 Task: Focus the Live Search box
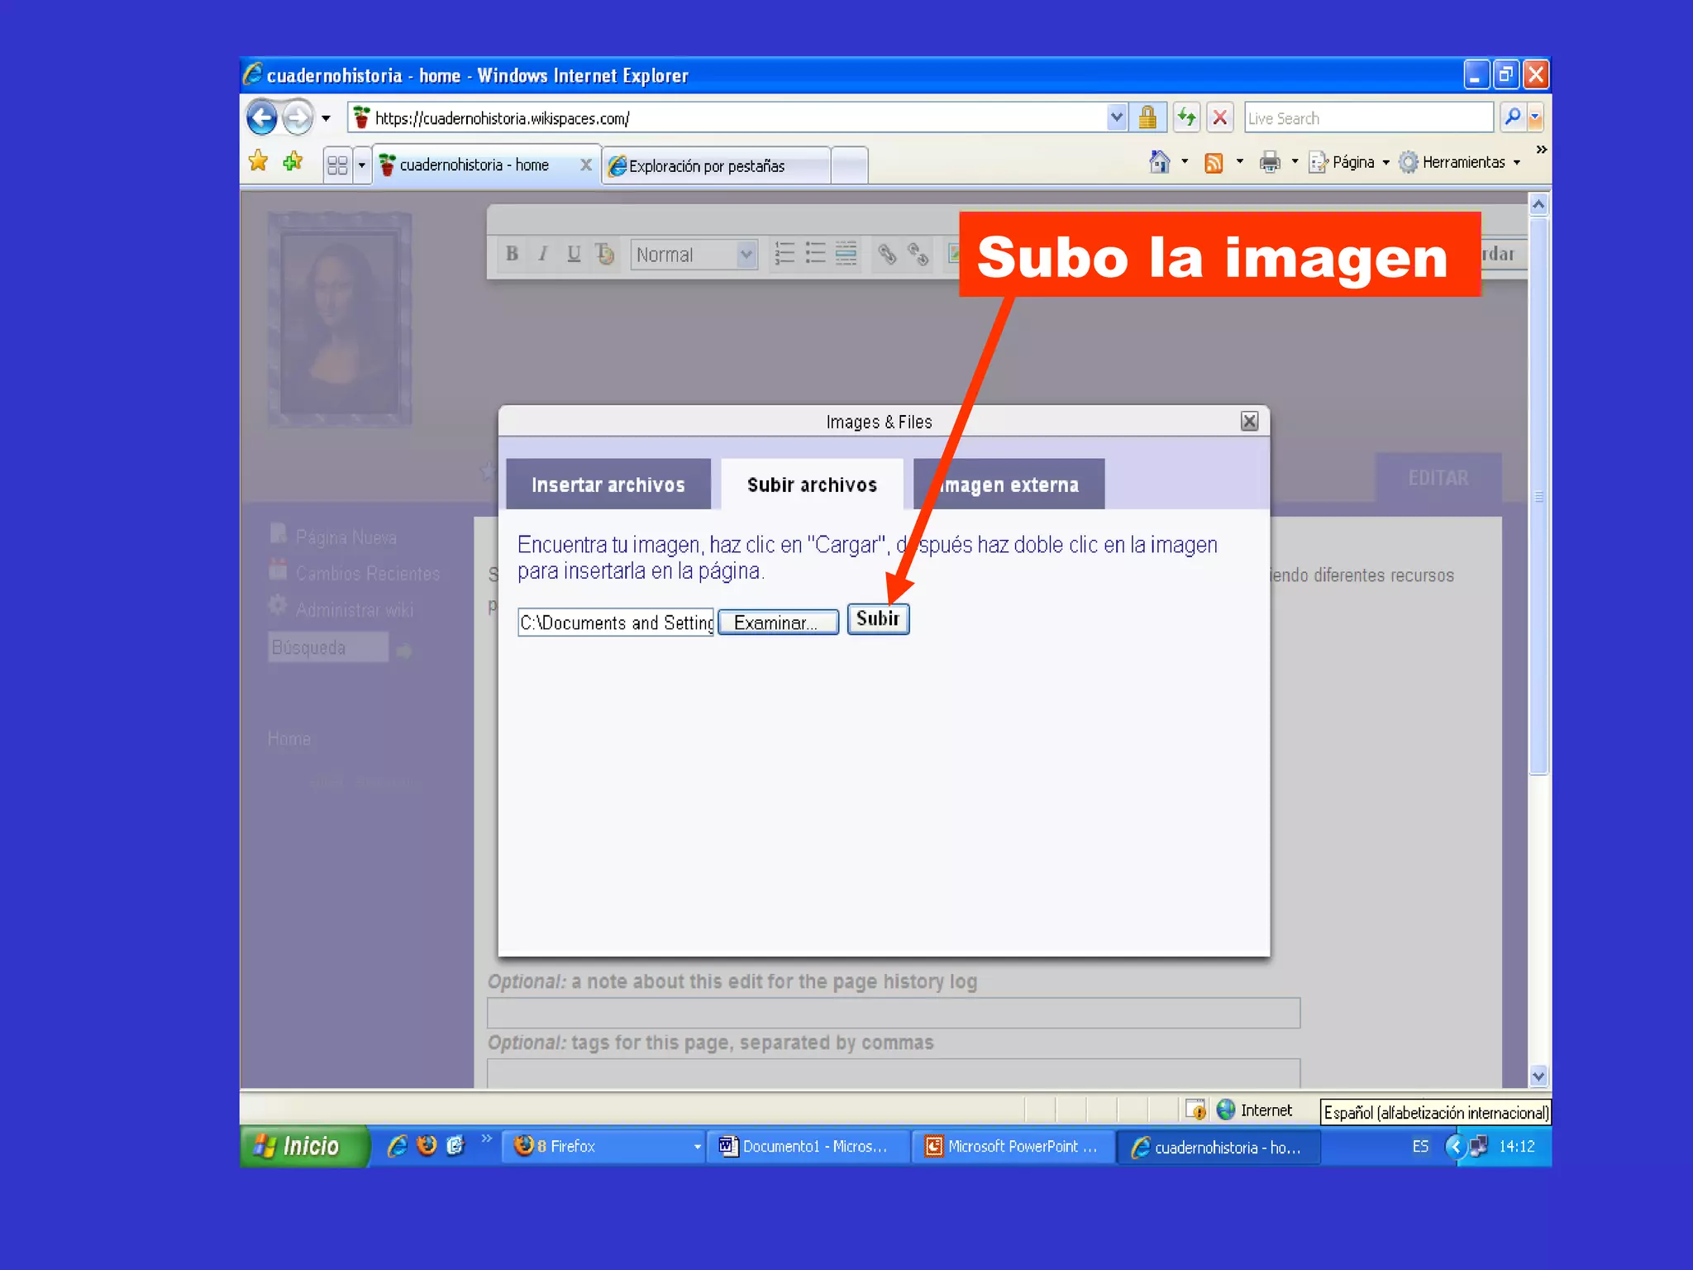pyautogui.click(x=1368, y=118)
